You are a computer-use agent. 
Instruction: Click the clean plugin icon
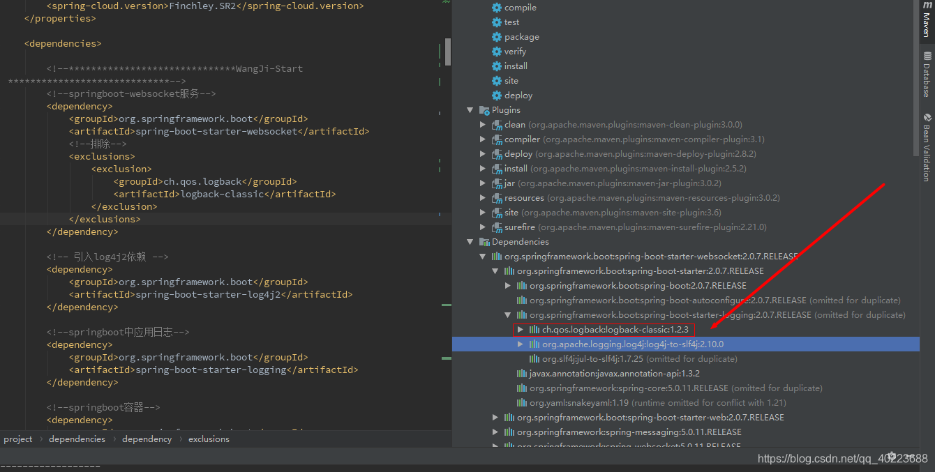pos(497,125)
